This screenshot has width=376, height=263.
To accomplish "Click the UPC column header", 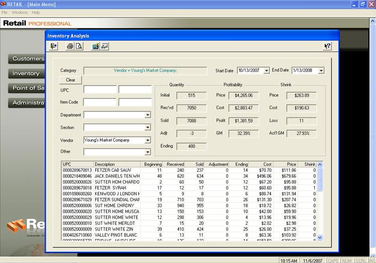I will point(77,164).
